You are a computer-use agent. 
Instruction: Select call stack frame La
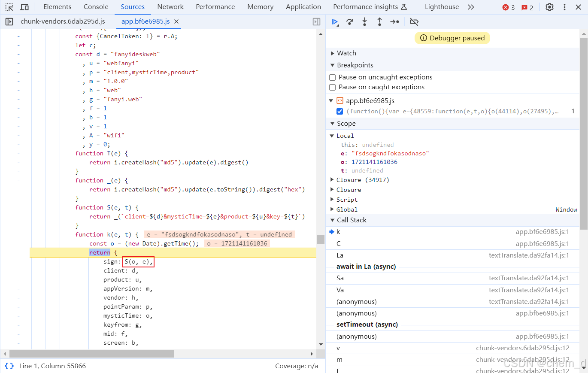click(340, 255)
